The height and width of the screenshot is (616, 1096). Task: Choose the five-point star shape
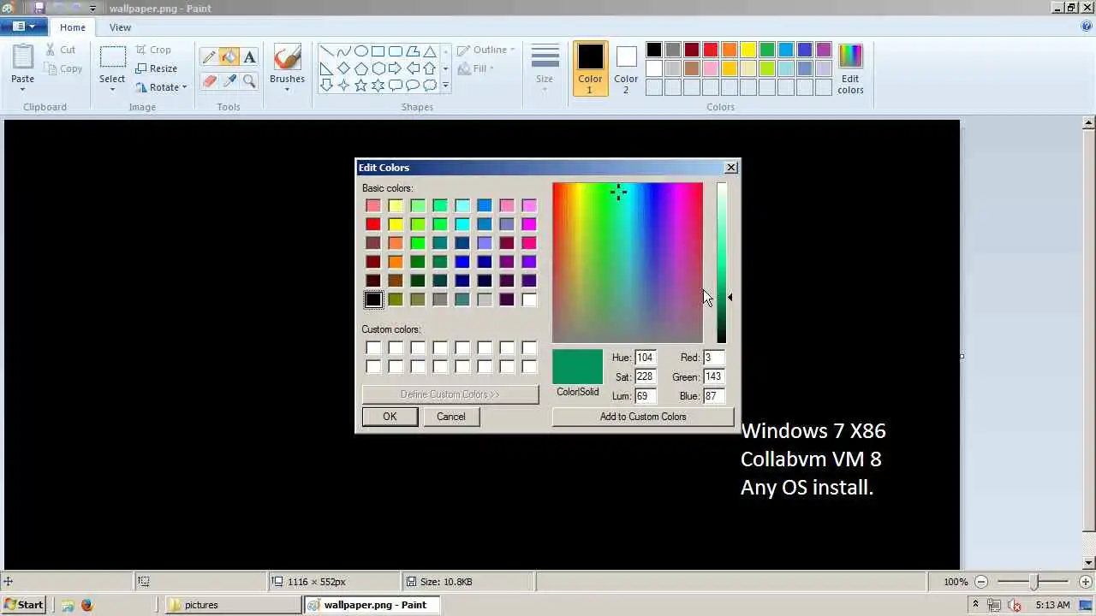coord(360,86)
